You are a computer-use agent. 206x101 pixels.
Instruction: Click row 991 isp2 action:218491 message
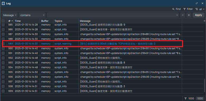pos(131,53)
